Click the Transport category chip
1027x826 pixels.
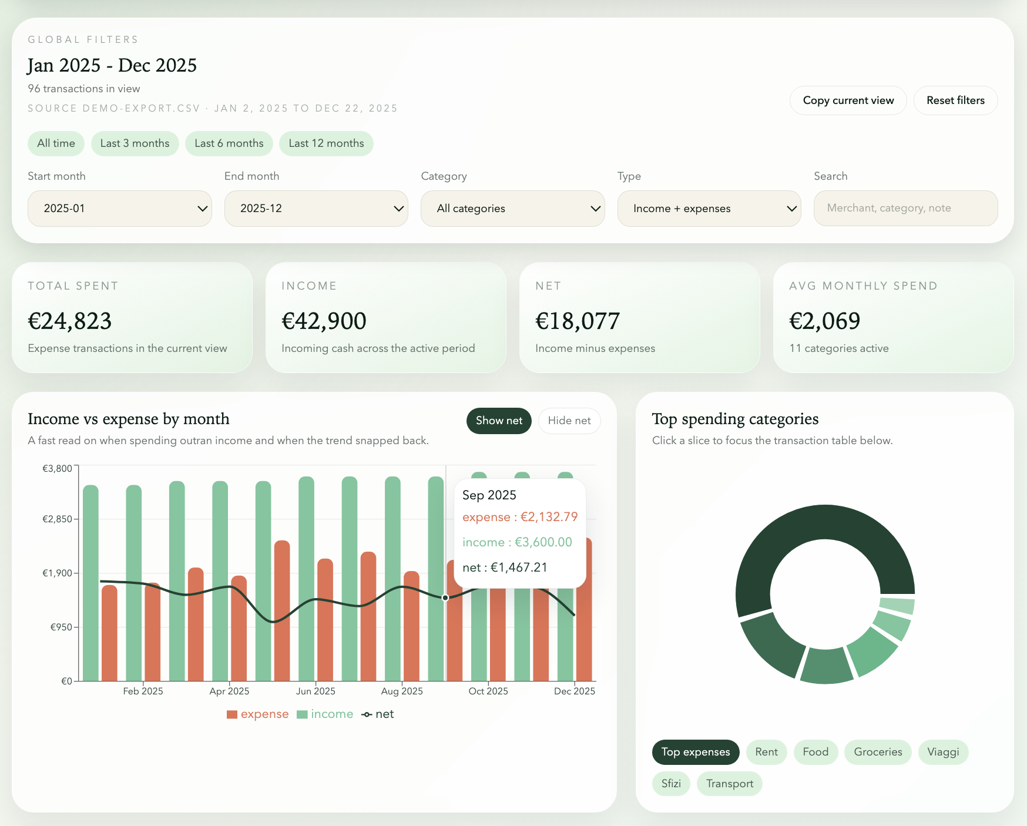click(729, 783)
